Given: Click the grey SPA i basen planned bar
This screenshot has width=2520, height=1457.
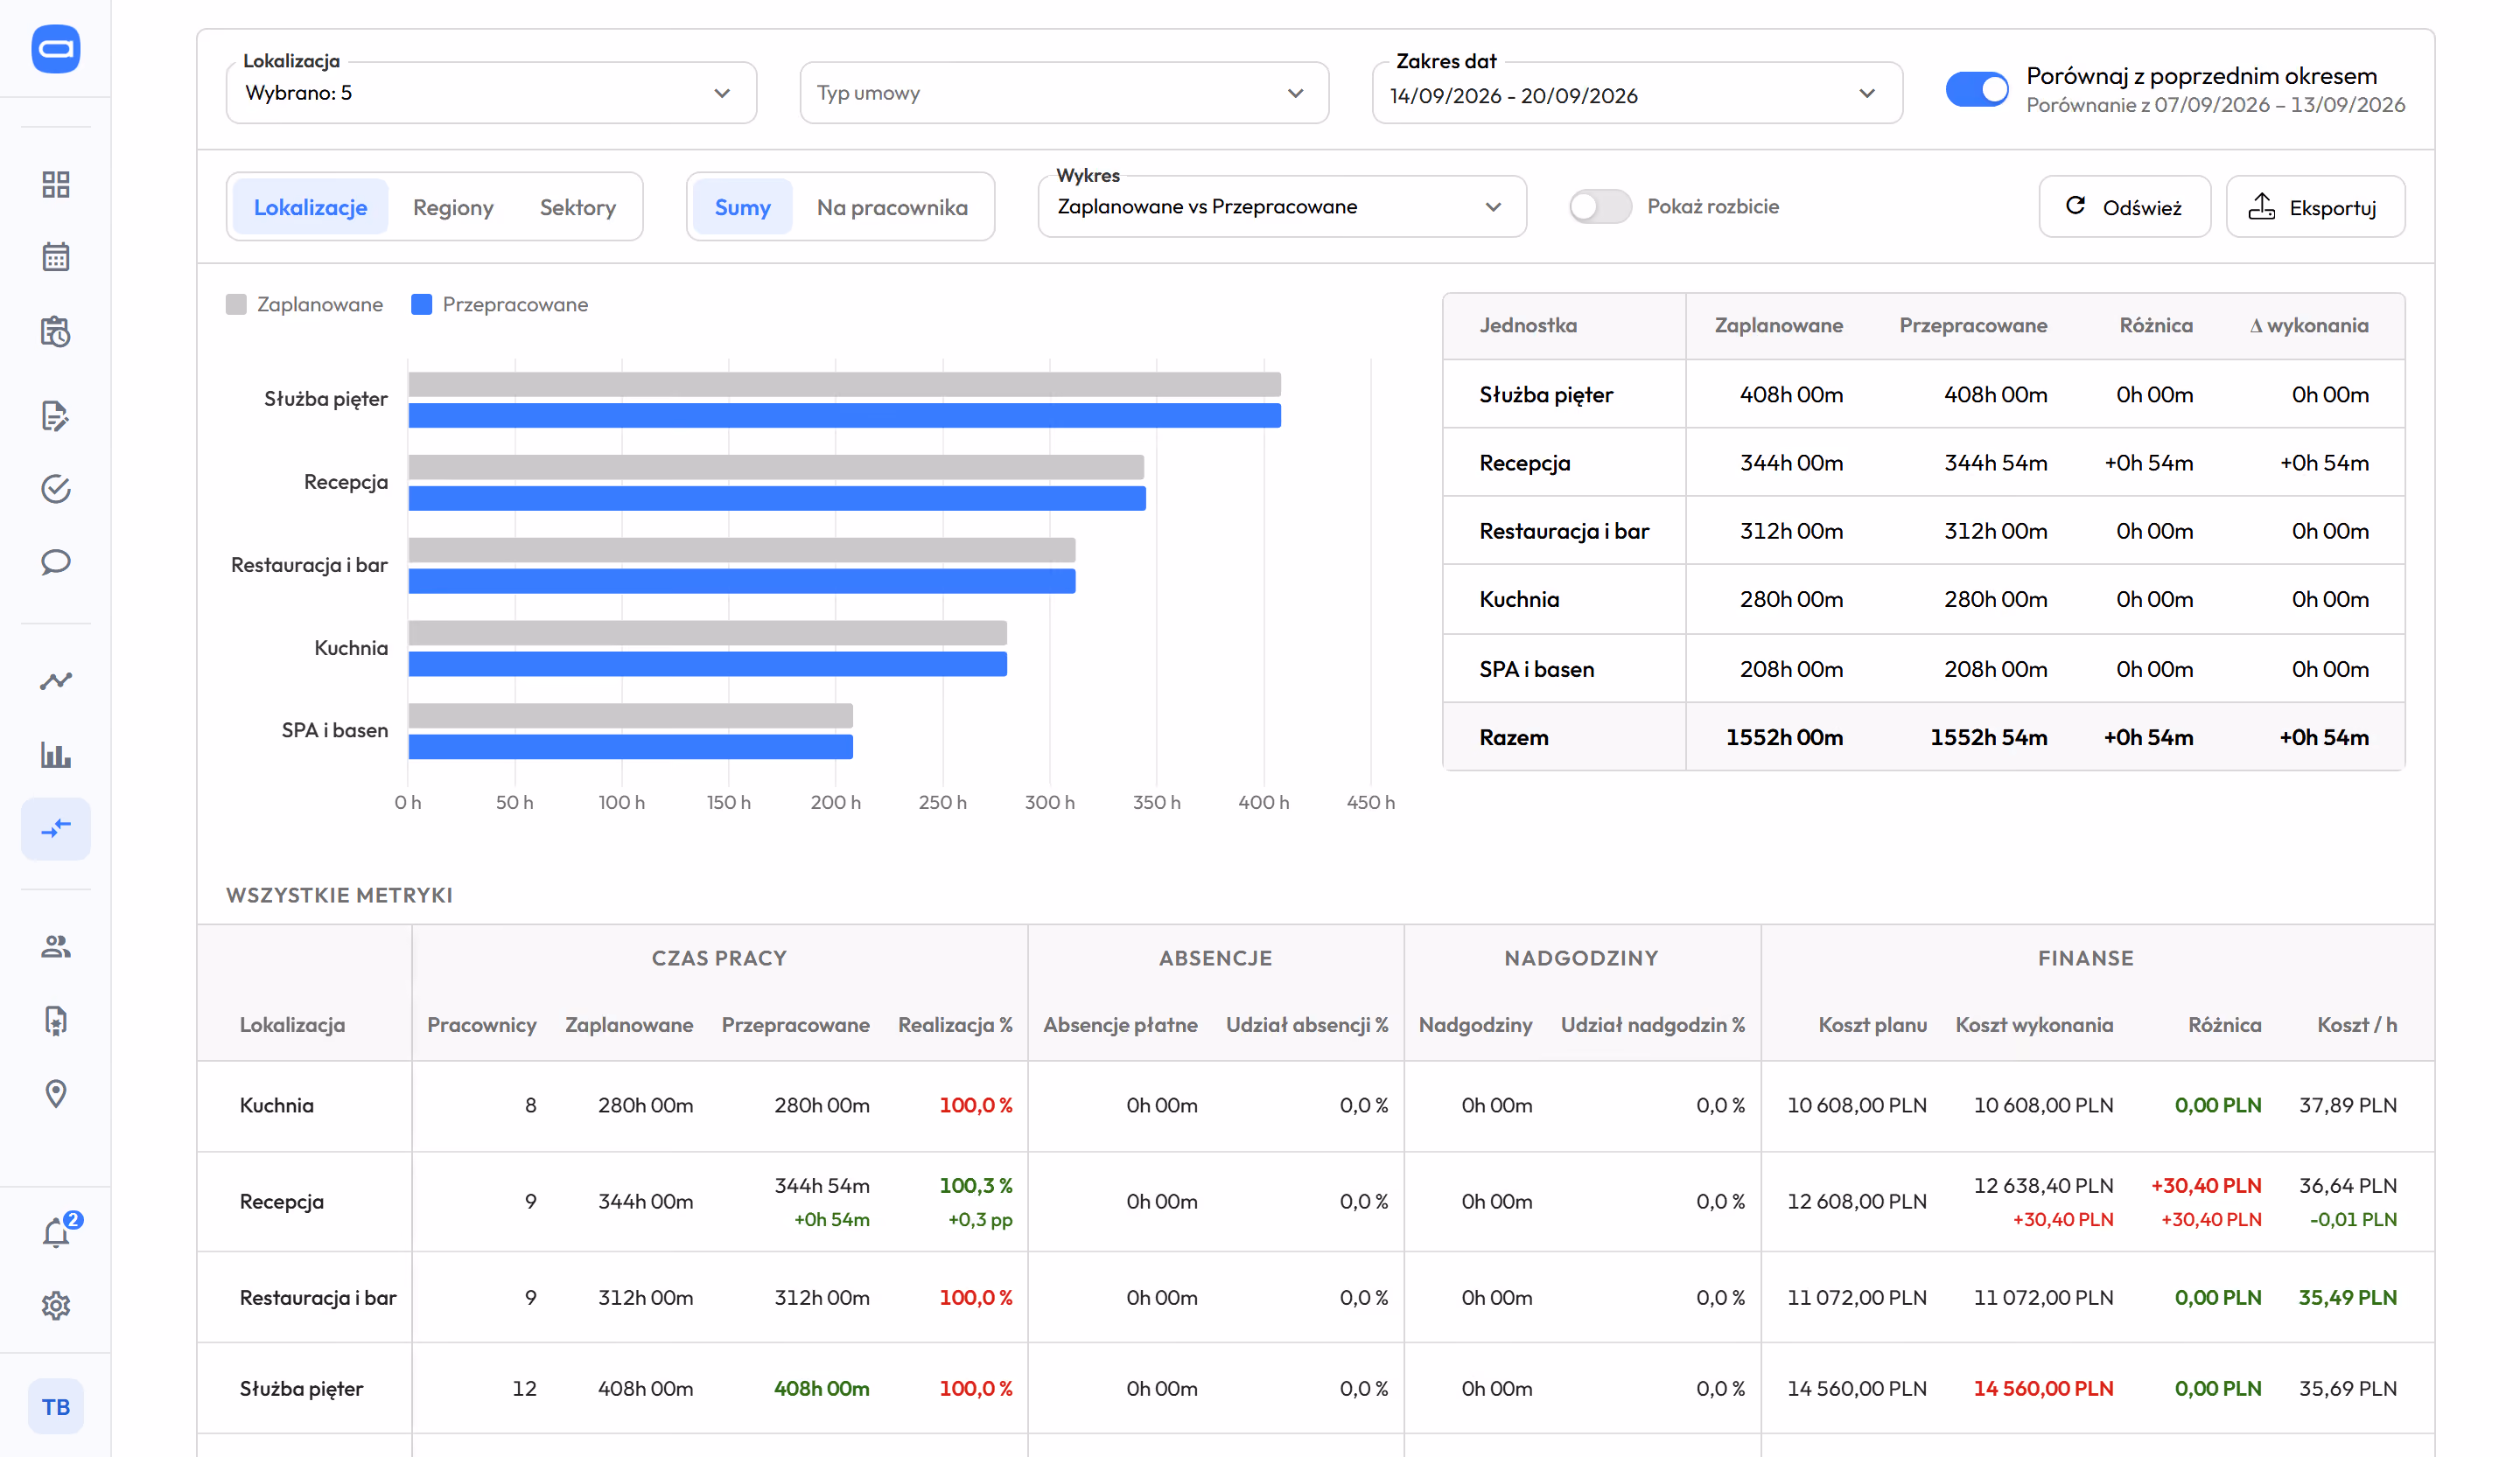Looking at the screenshot, I should [631, 715].
